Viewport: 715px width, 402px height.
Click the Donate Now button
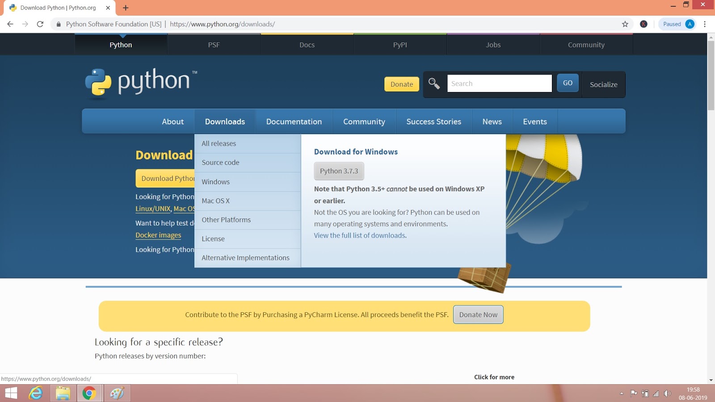478,314
